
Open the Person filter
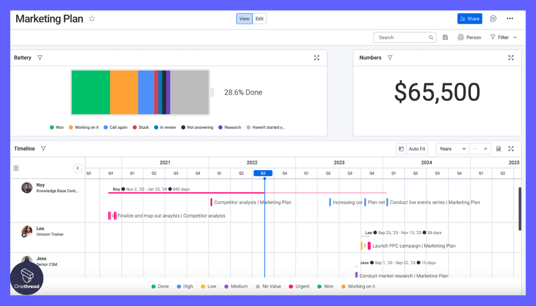click(x=469, y=37)
